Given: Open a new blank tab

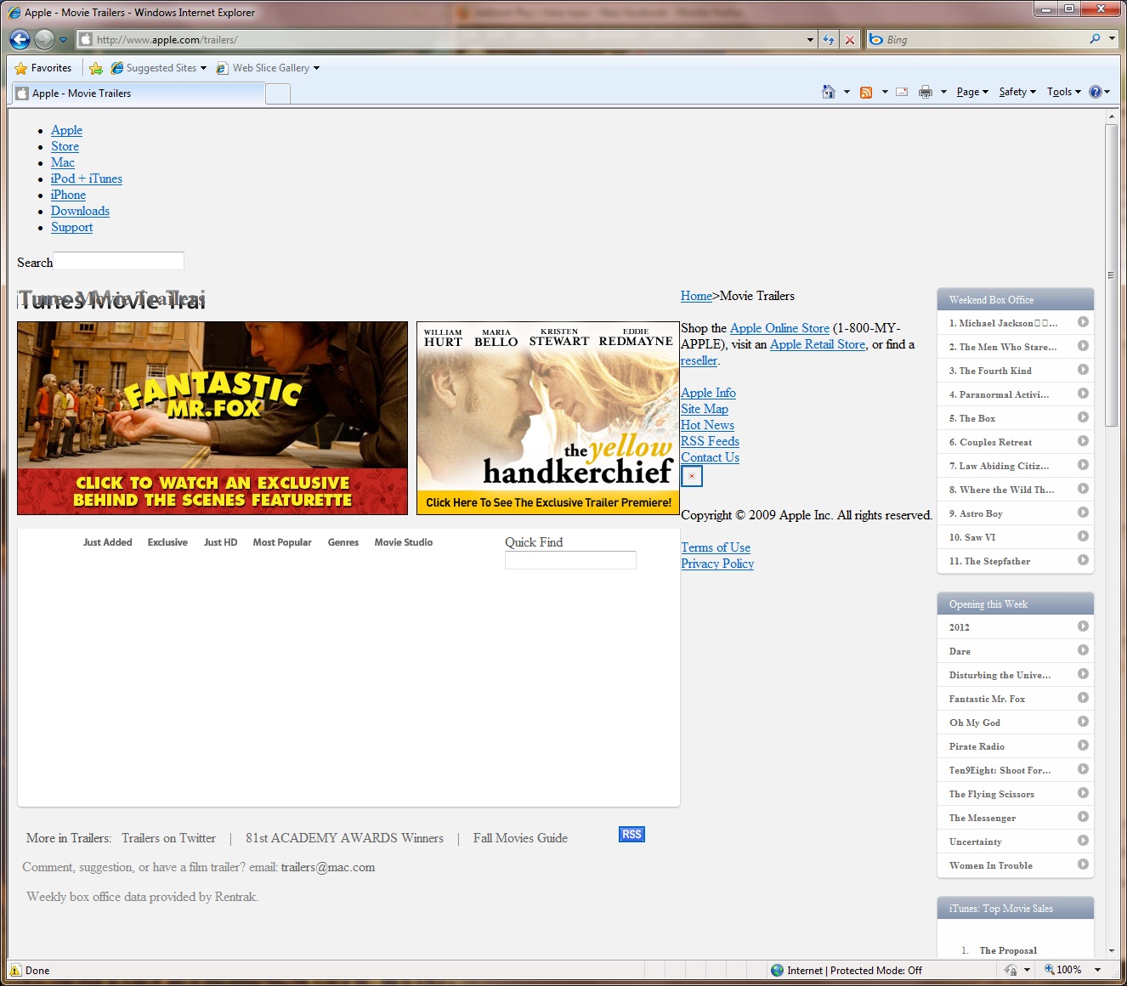Looking at the screenshot, I should click(278, 93).
